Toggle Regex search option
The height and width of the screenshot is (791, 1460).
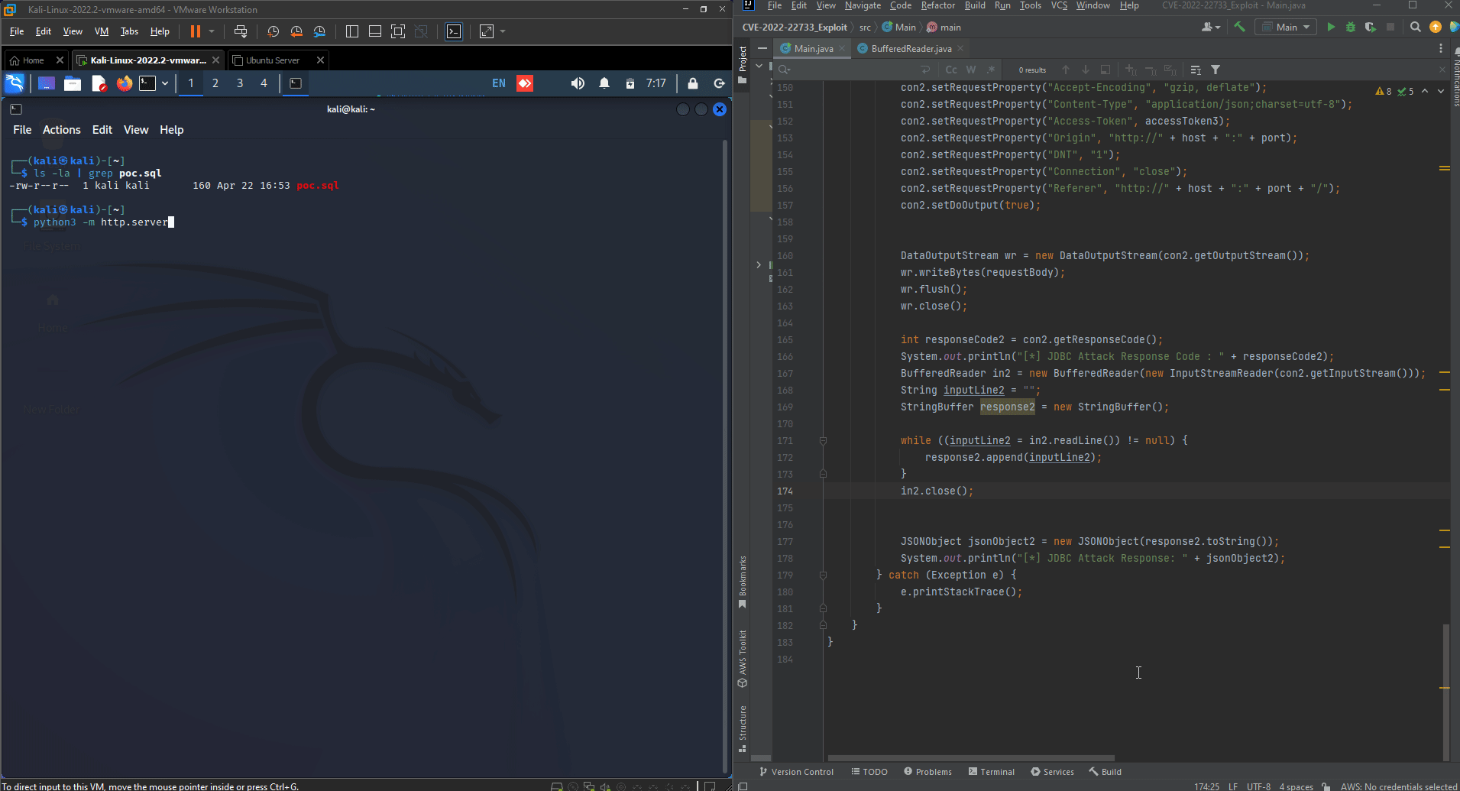(x=991, y=70)
